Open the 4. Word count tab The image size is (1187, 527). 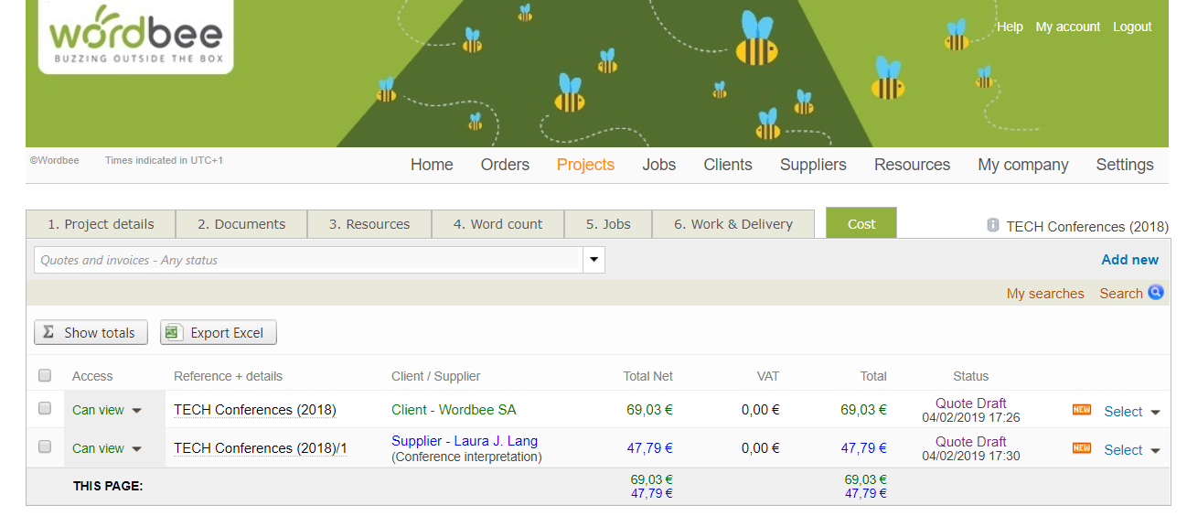coord(497,224)
